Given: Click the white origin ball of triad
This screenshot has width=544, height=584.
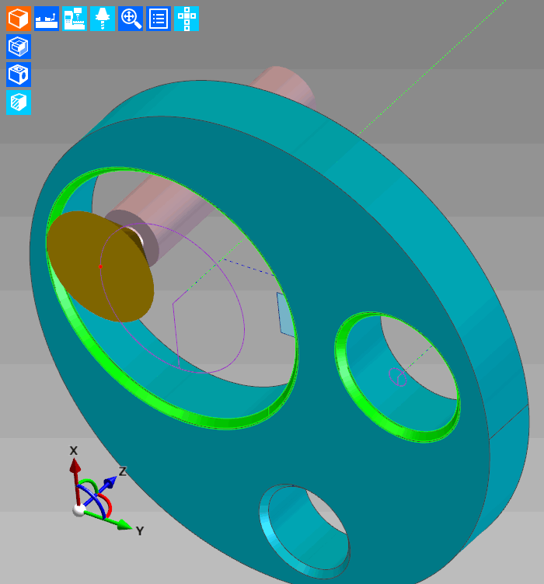Looking at the screenshot, I should 78,509.
